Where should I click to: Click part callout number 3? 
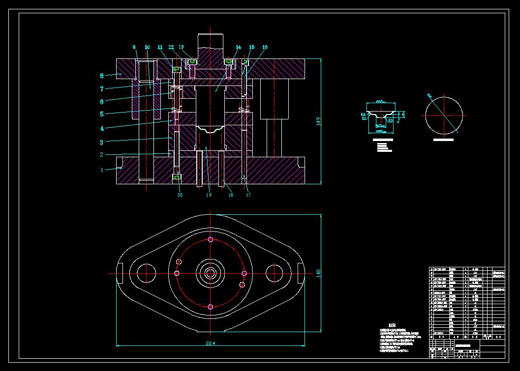(x=101, y=143)
